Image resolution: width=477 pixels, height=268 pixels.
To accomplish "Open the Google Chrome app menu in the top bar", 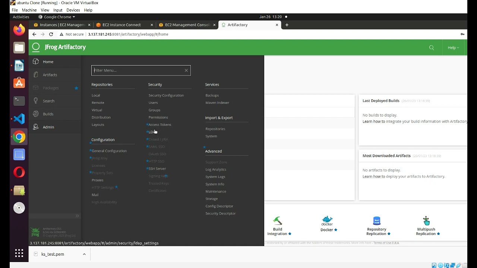I will tap(57, 17).
